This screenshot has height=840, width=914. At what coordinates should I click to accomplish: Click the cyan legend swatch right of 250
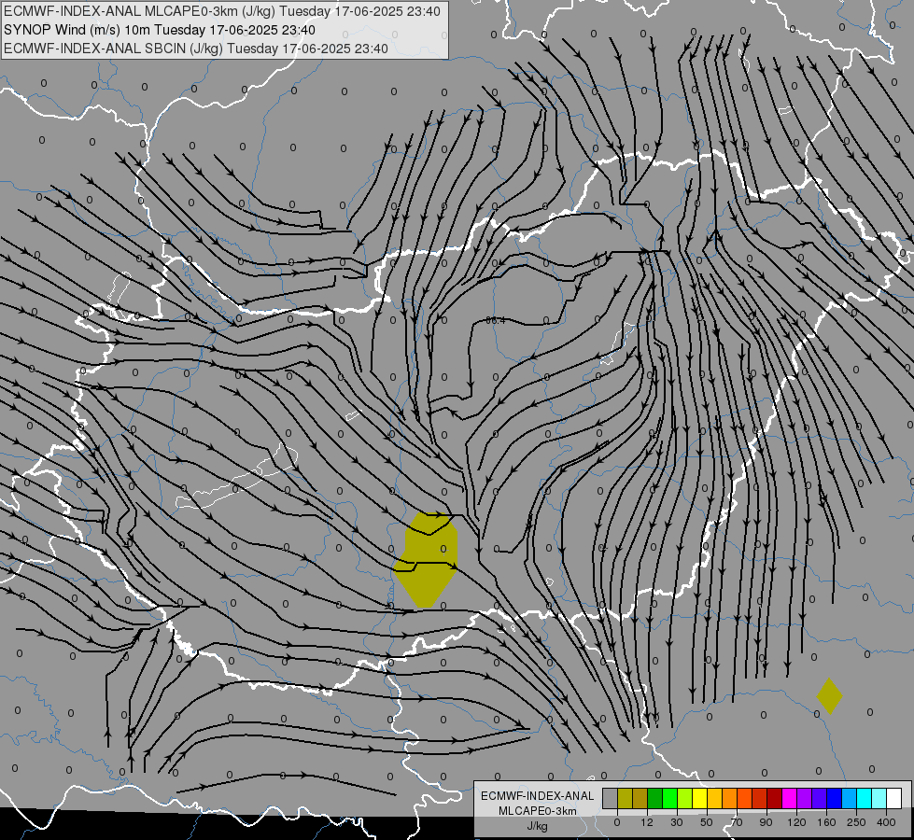(865, 798)
